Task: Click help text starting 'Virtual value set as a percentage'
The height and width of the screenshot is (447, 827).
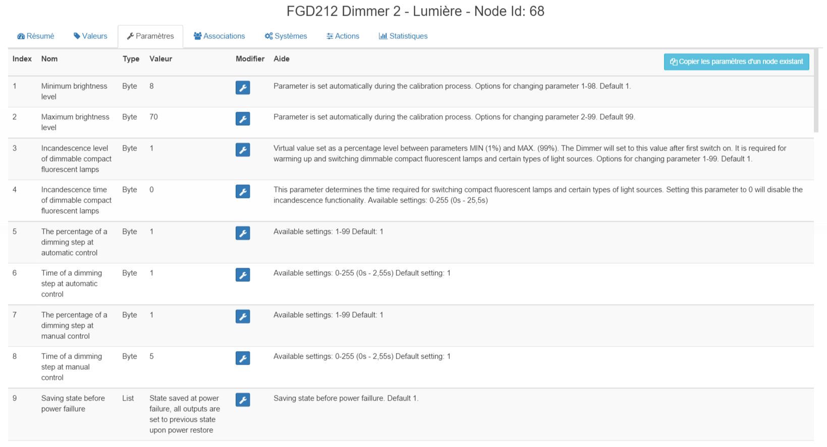Action: tap(530, 154)
